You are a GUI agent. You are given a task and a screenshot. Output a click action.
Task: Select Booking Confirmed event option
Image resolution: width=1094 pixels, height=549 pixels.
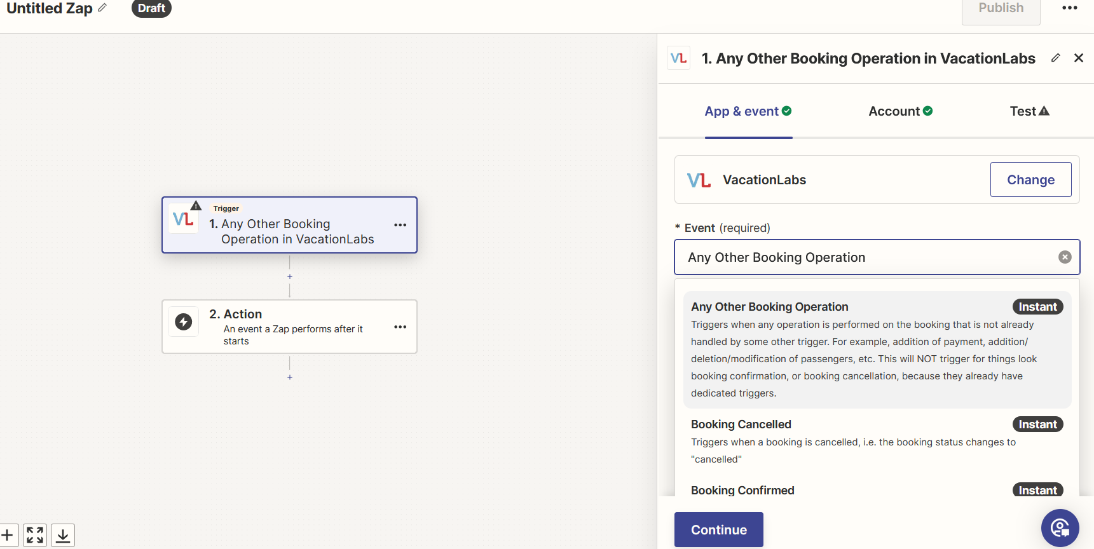click(x=877, y=489)
